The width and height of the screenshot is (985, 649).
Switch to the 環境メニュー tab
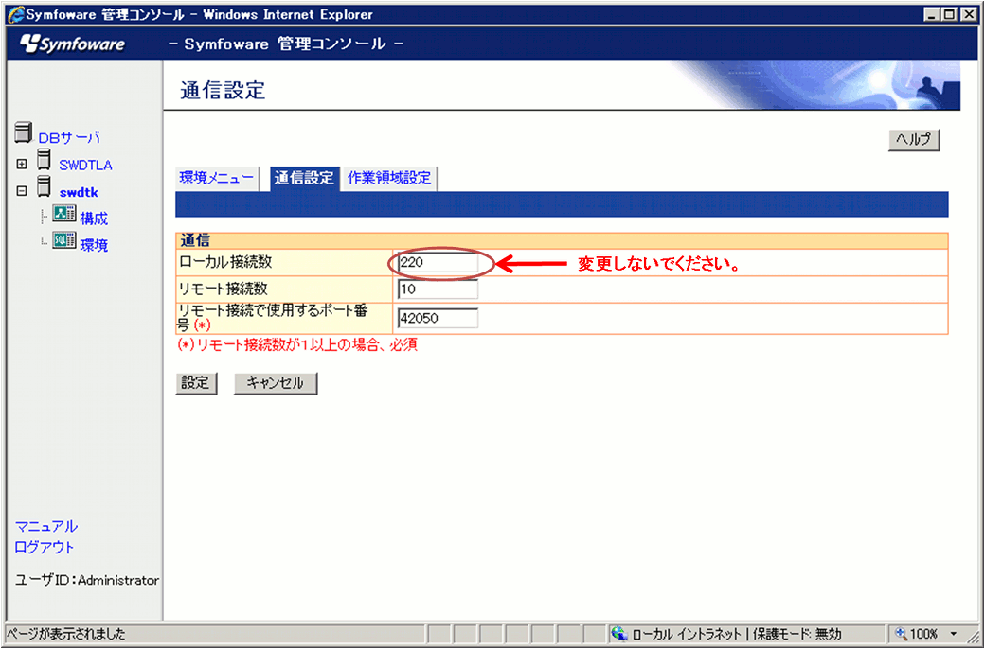[217, 178]
